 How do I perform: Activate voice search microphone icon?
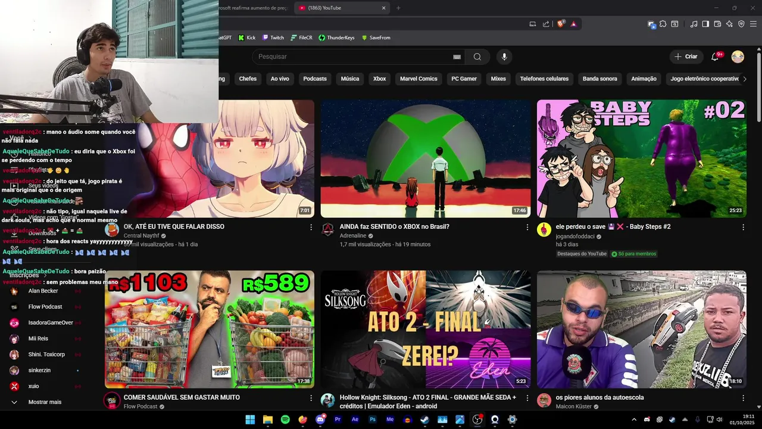(504, 57)
